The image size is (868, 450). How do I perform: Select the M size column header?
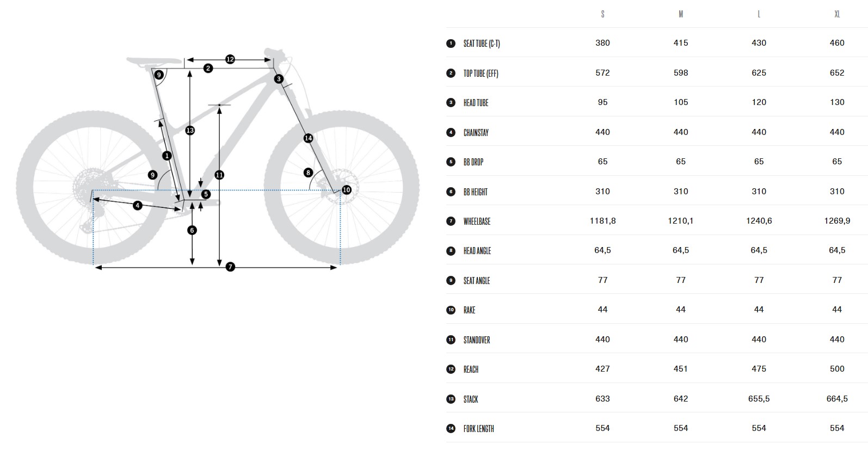coord(681,14)
